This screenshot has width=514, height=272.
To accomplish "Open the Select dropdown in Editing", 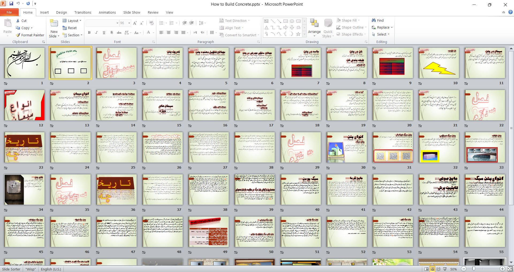I will (x=381, y=34).
